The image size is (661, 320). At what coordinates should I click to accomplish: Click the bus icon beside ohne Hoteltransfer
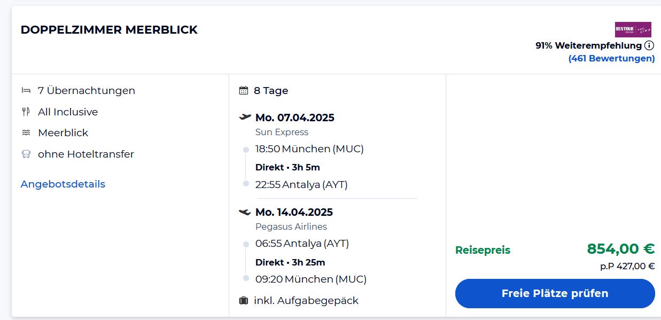(26, 154)
